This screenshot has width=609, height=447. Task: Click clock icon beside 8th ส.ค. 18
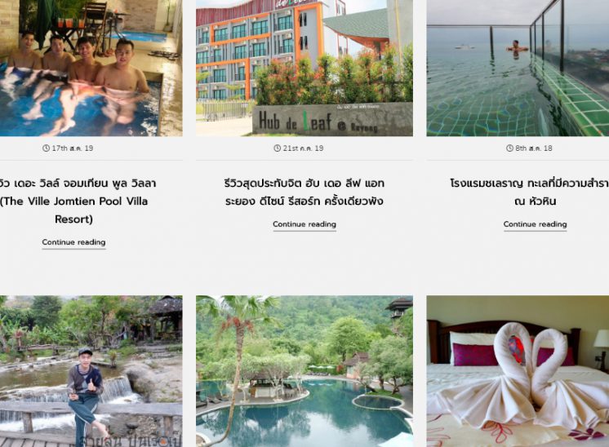(509, 148)
